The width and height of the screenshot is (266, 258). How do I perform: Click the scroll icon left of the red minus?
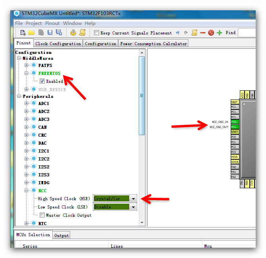(194, 32)
